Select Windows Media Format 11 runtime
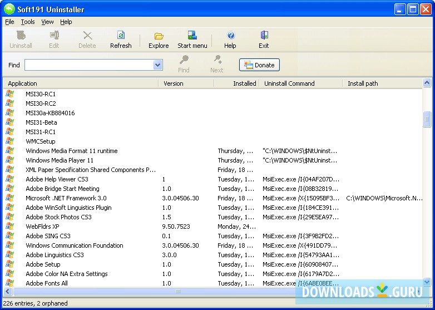 [72, 151]
